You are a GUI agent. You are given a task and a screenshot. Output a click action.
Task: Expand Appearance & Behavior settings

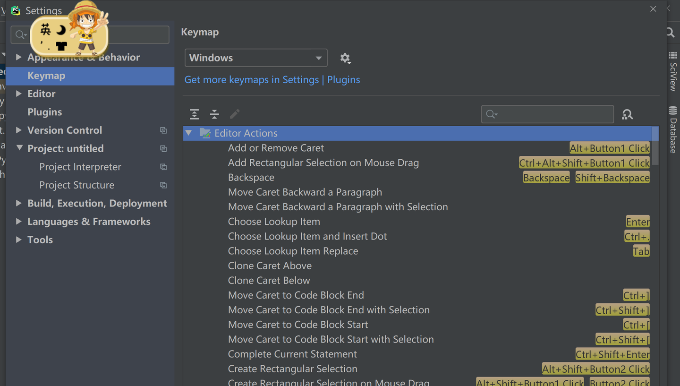pyautogui.click(x=19, y=57)
